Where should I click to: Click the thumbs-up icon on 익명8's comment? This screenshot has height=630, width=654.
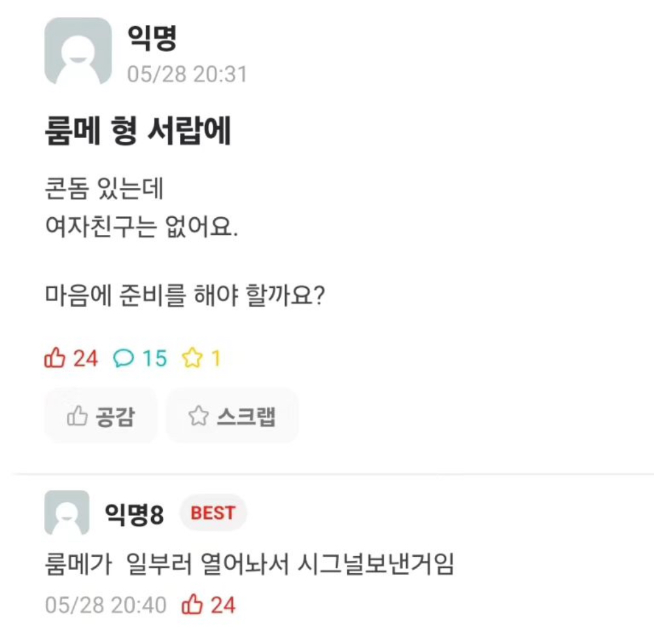[x=192, y=604]
